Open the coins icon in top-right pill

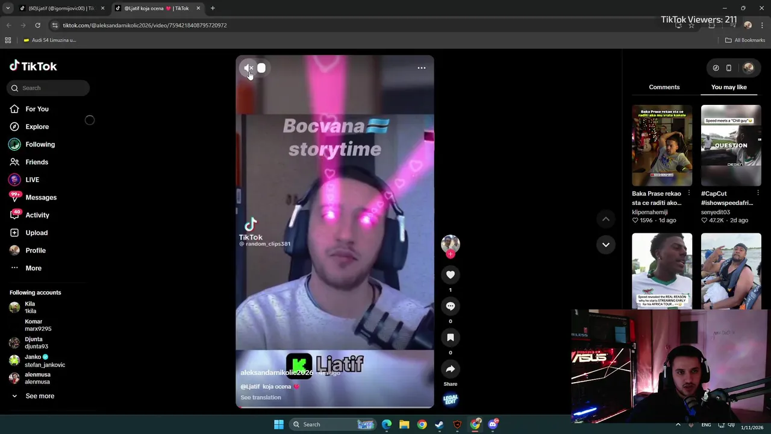click(x=716, y=68)
